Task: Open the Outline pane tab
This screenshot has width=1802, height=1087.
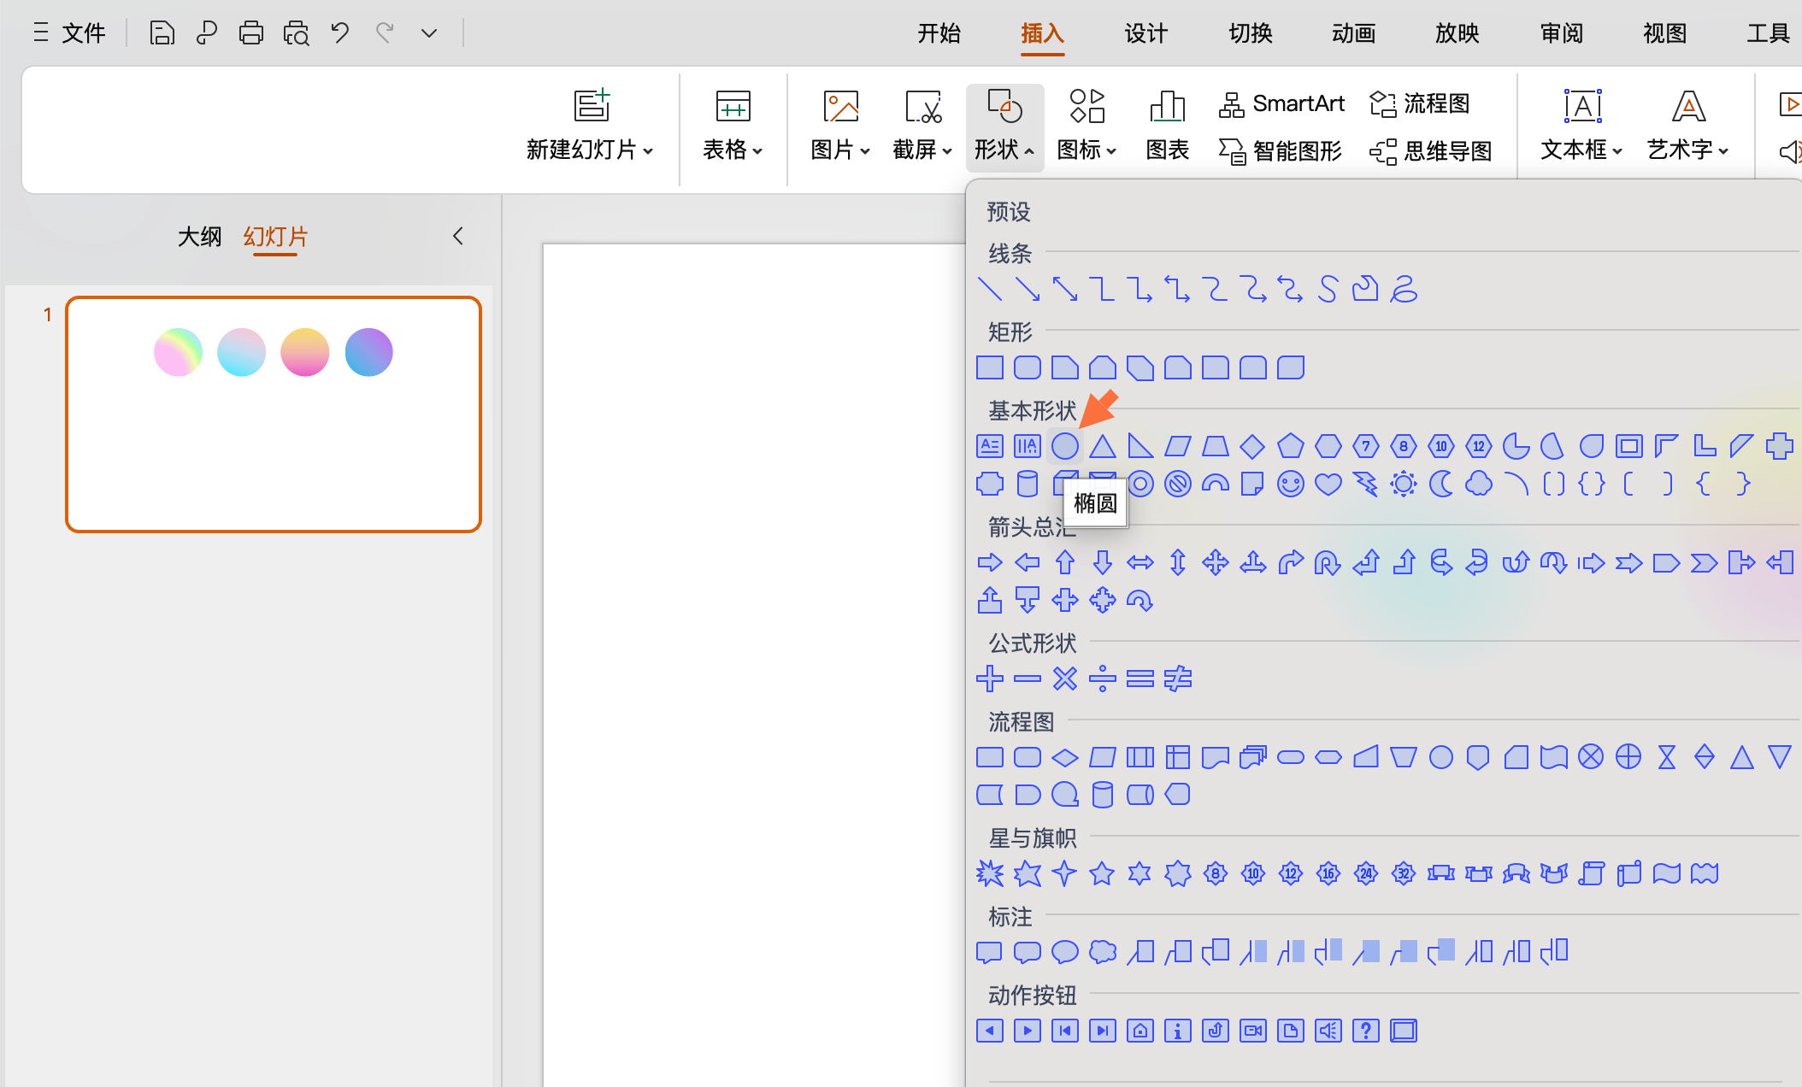Action: pyautogui.click(x=199, y=237)
